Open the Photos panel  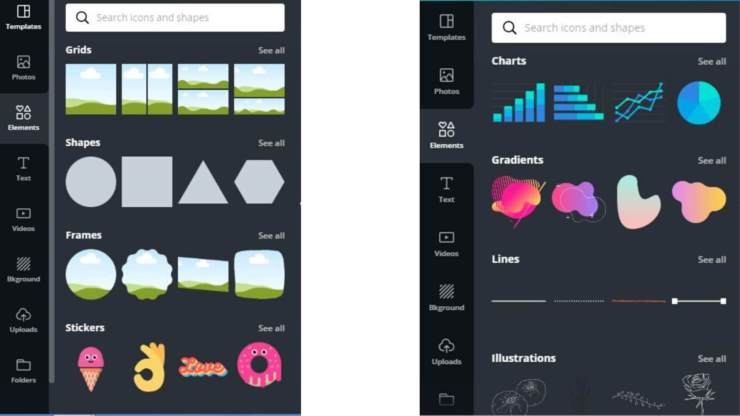[24, 67]
